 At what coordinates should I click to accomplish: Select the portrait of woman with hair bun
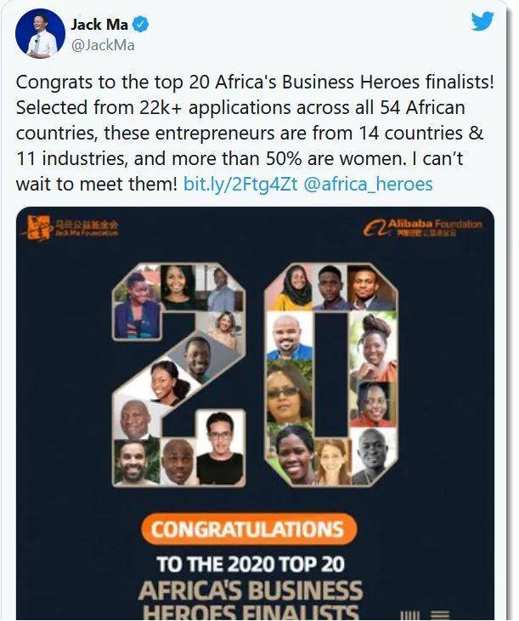[376, 343]
